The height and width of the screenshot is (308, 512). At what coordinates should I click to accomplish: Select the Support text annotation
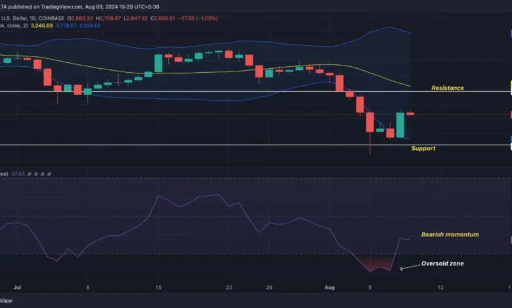[x=423, y=149]
